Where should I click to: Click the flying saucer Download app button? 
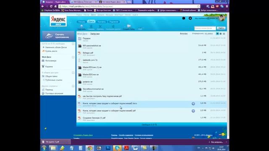point(58,36)
